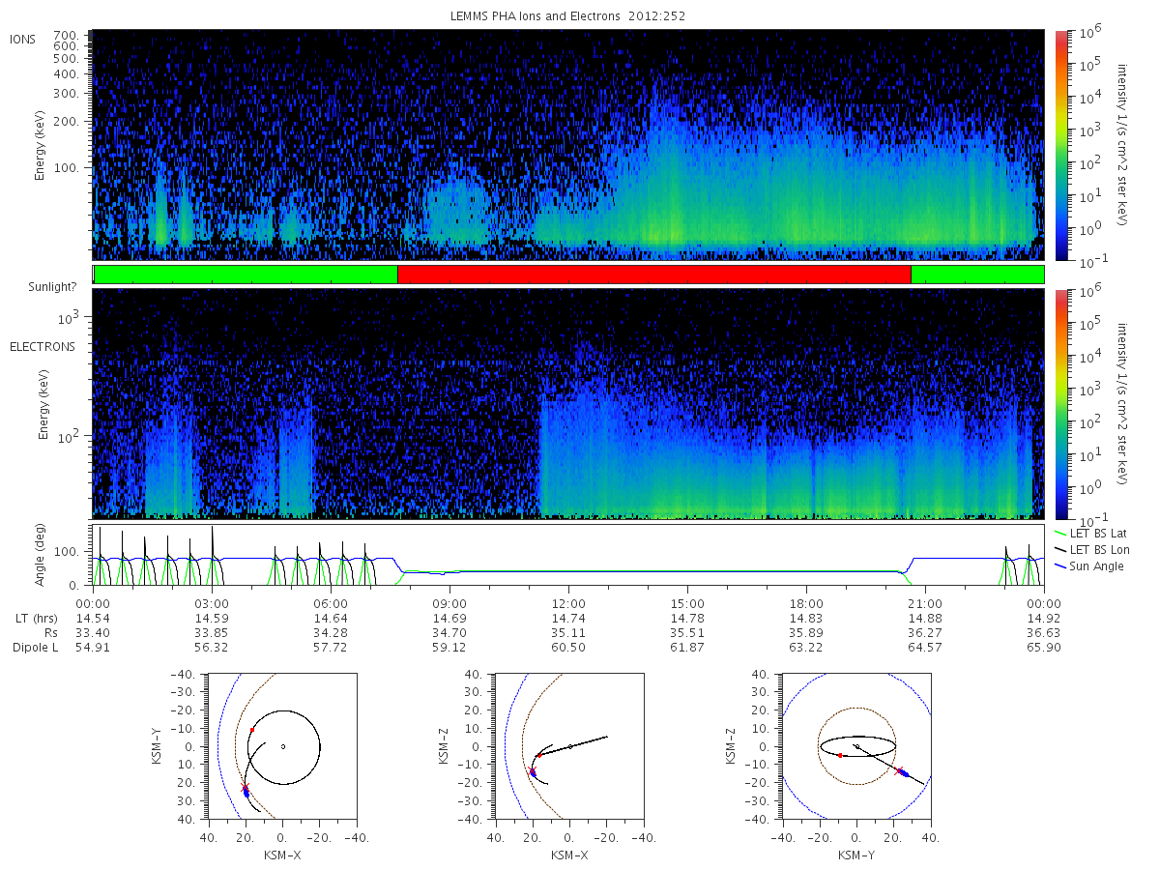Click the 03:00 time axis label
The width and height of the screenshot is (1160, 870).
(212, 602)
